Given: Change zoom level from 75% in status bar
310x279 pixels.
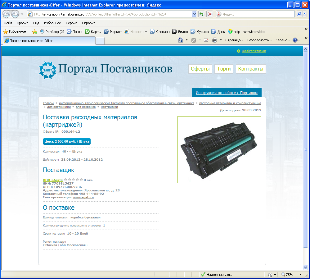Looking at the screenshot, I should (x=291, y=275).
